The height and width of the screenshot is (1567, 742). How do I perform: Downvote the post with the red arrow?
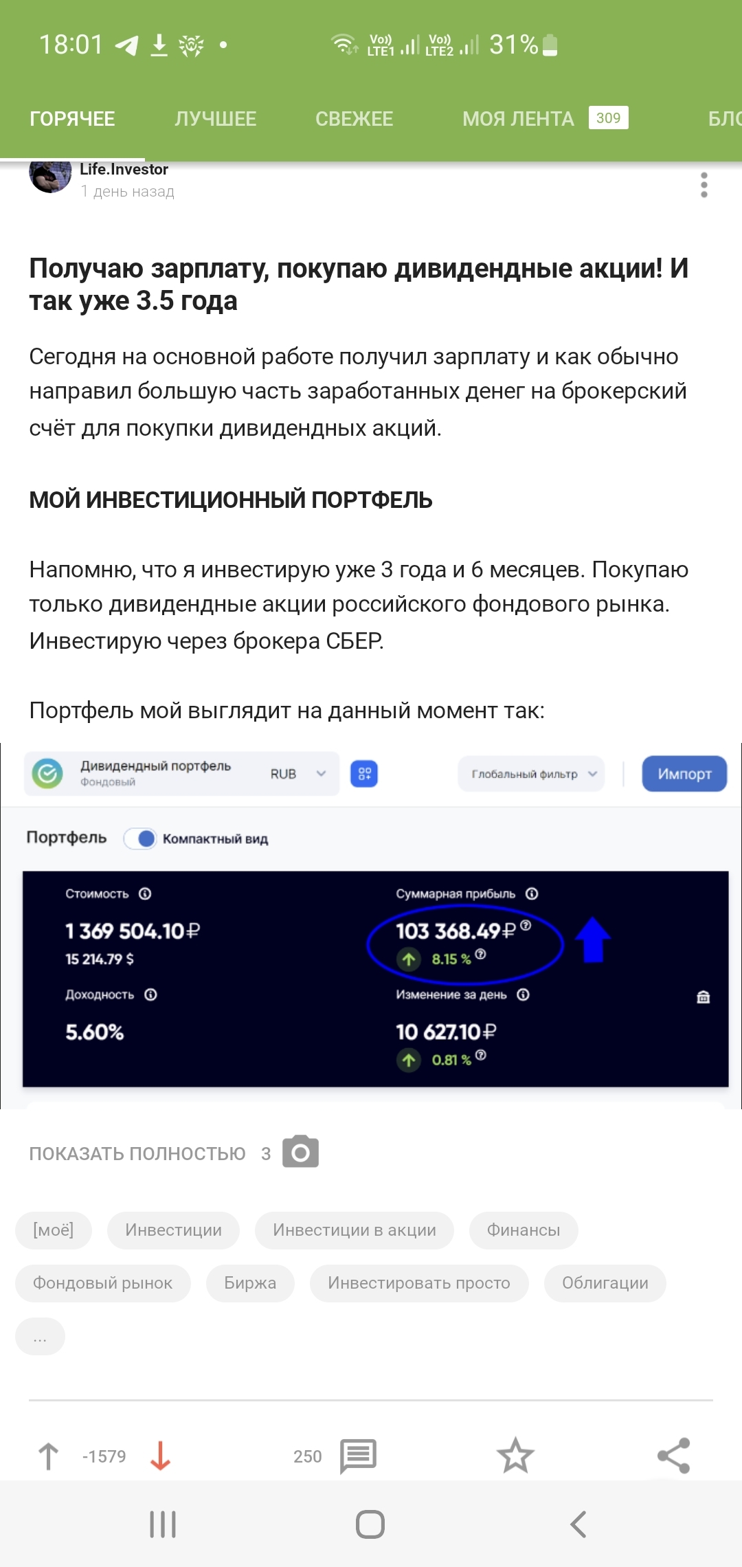[x=160, y=1456]
